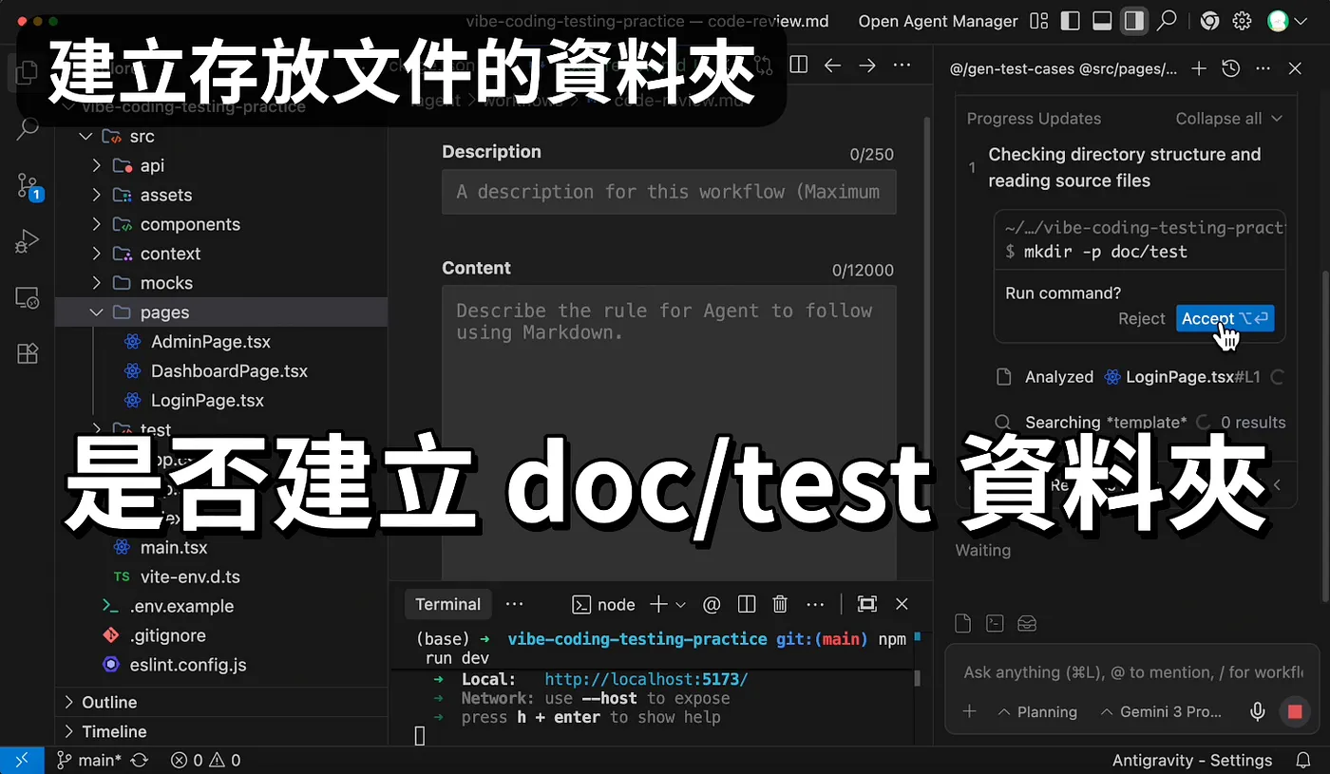Start a new agent conversation with plus icon

(1199, 68)
